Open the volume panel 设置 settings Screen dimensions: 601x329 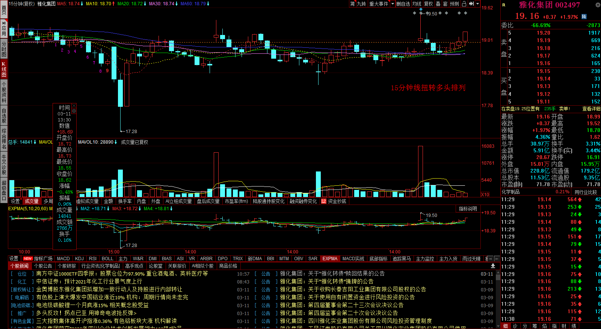coord(15,202)
